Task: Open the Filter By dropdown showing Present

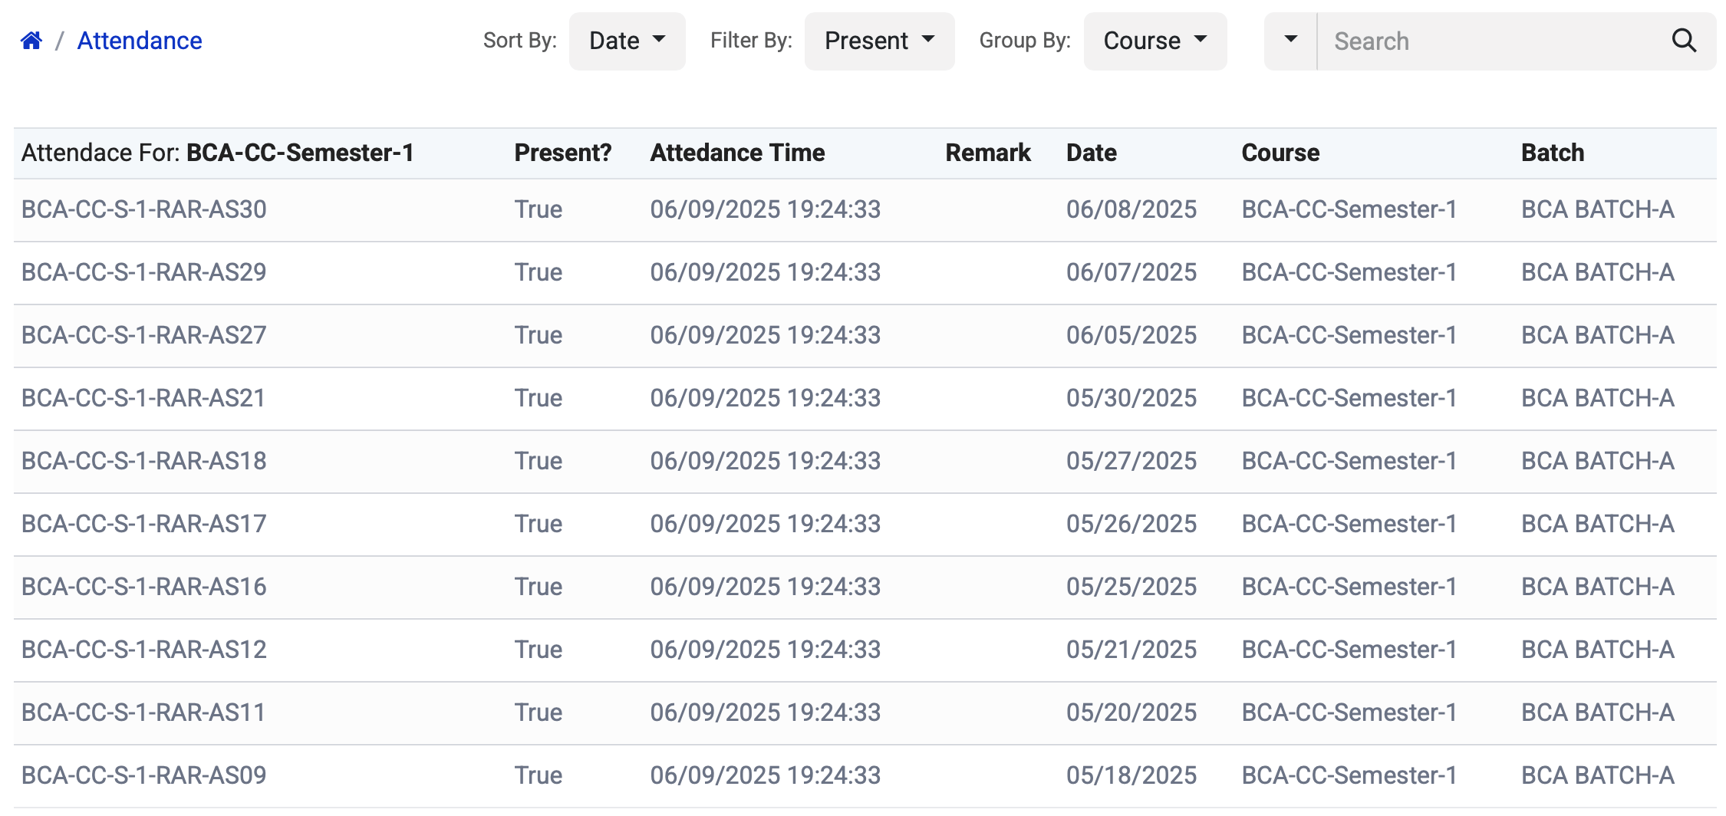Action: (x=879, y=41)
